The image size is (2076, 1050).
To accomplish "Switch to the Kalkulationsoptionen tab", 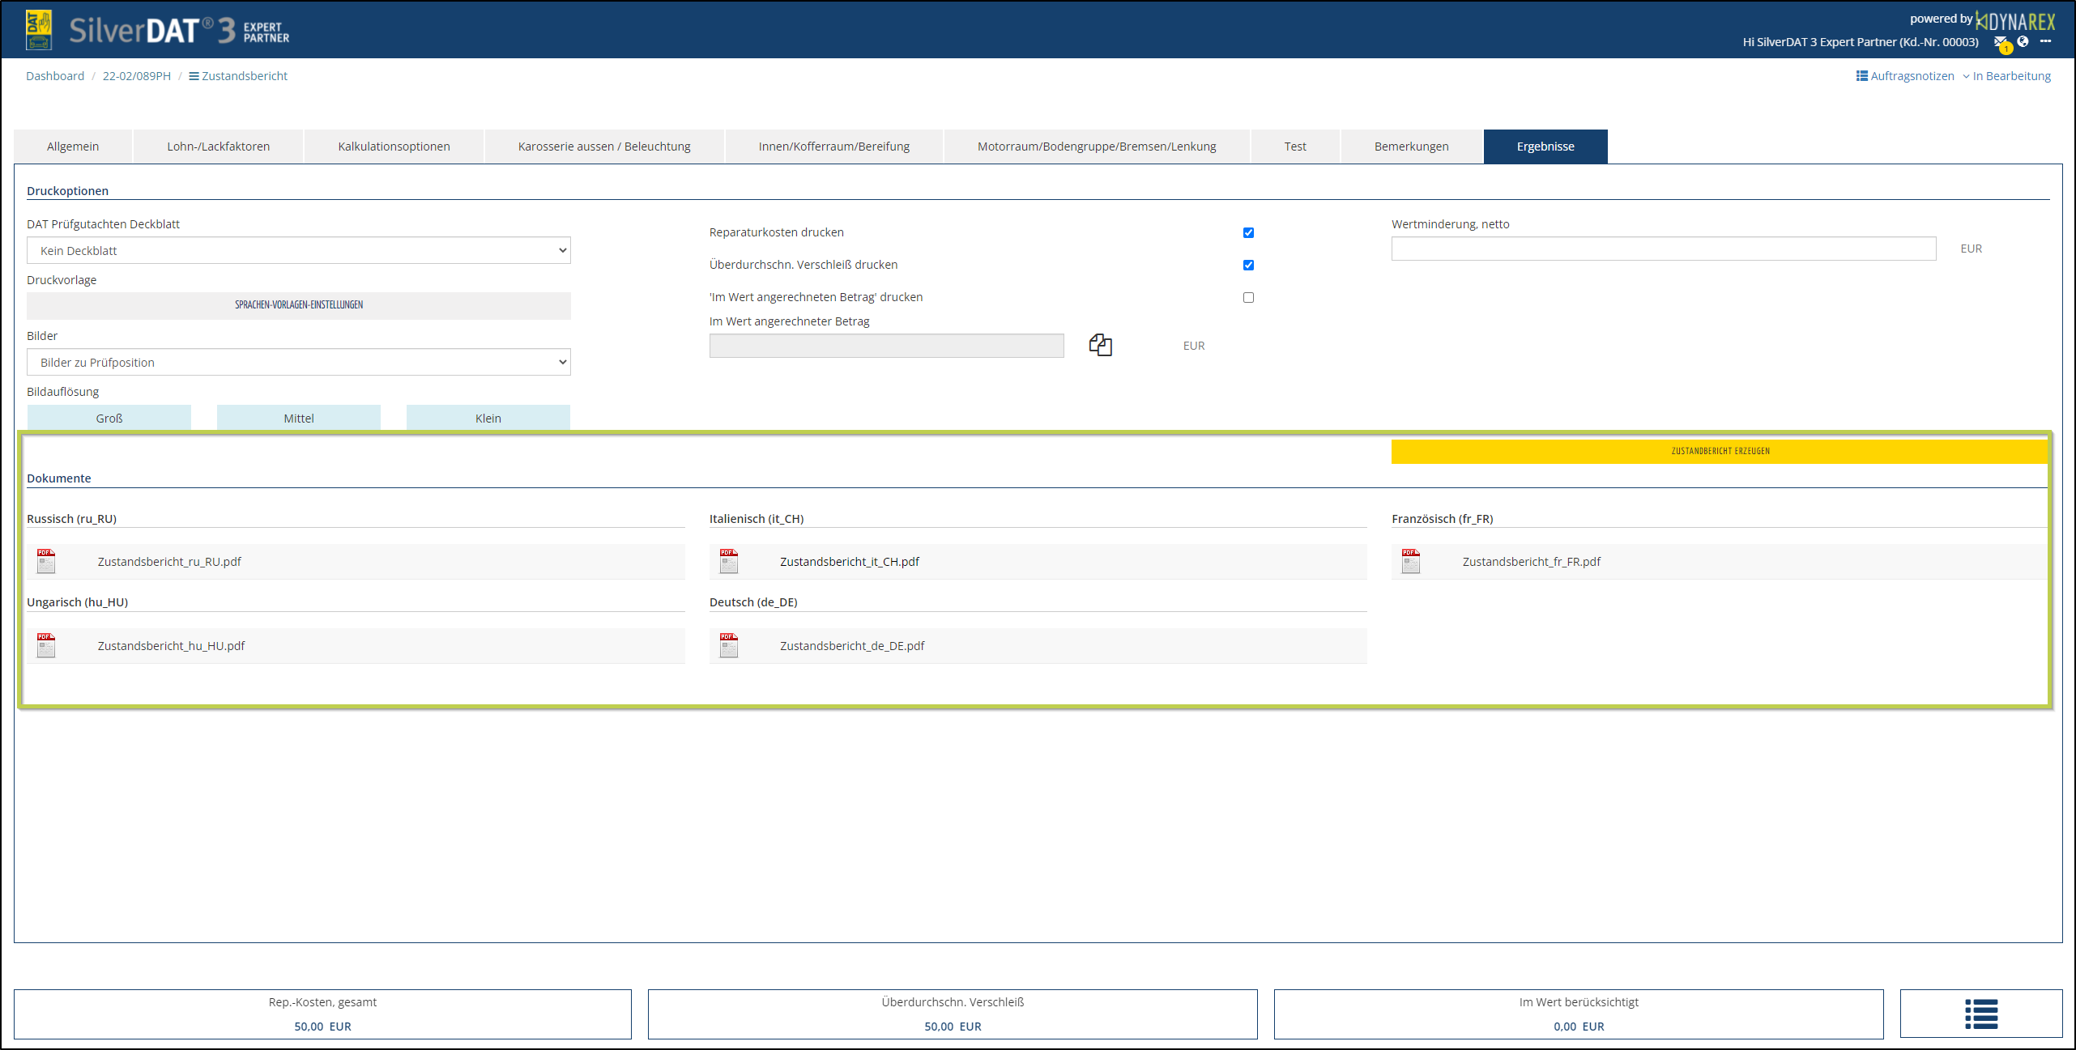I will pos(394,147).
